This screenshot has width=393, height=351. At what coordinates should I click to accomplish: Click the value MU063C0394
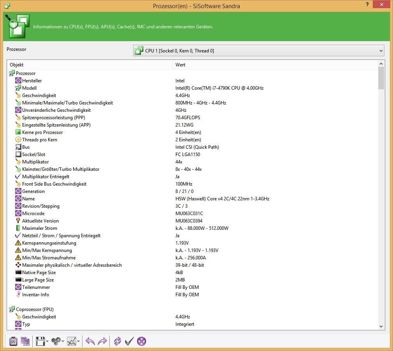pyautogui.click(x=189, y=221)
